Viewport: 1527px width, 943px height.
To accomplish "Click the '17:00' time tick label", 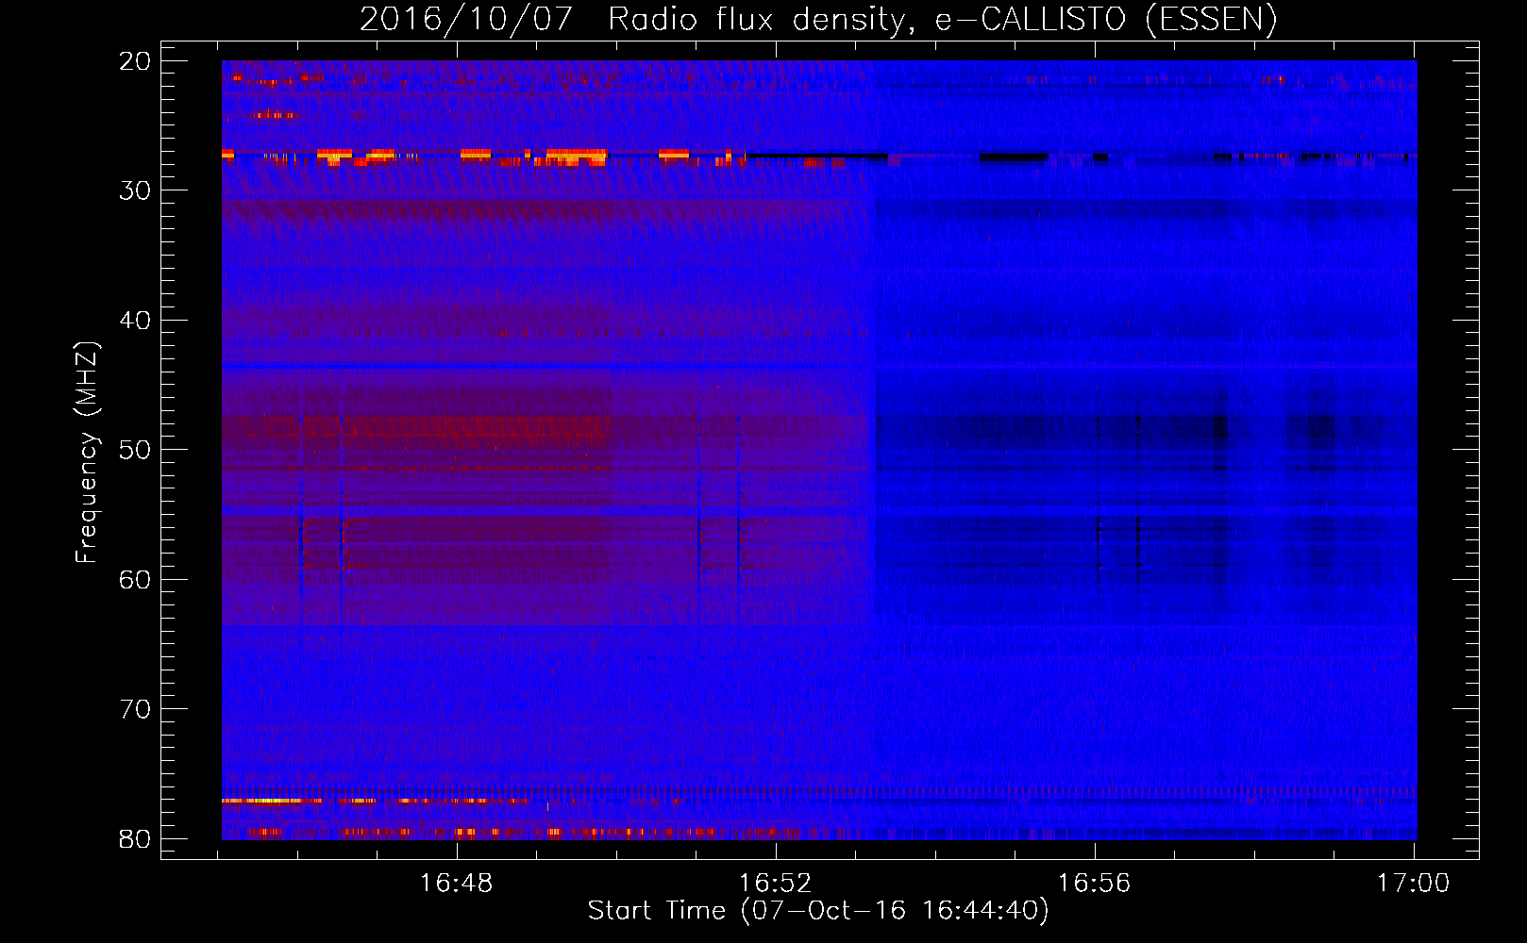I will (1414, 884).
